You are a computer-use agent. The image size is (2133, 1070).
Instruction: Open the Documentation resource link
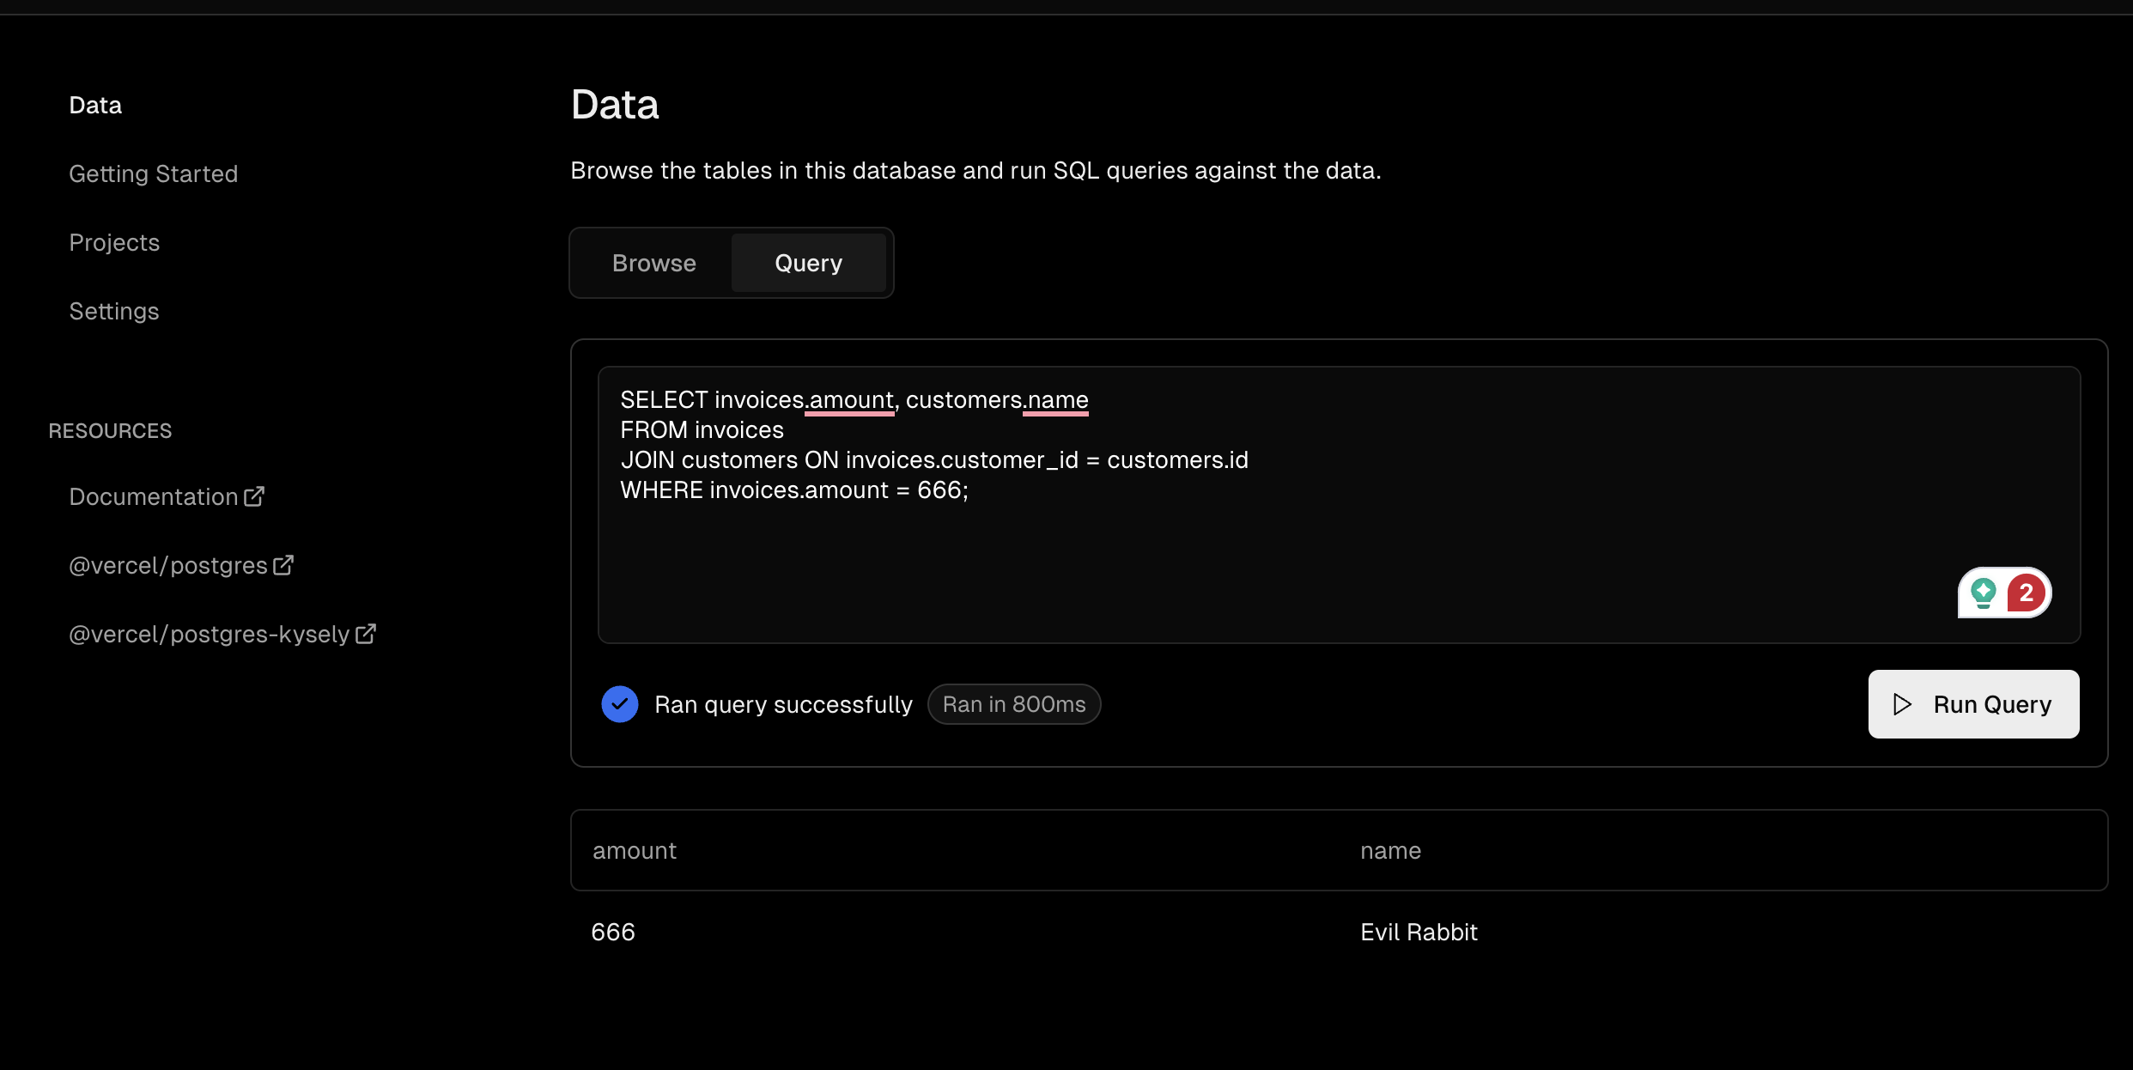coord(153,496)
